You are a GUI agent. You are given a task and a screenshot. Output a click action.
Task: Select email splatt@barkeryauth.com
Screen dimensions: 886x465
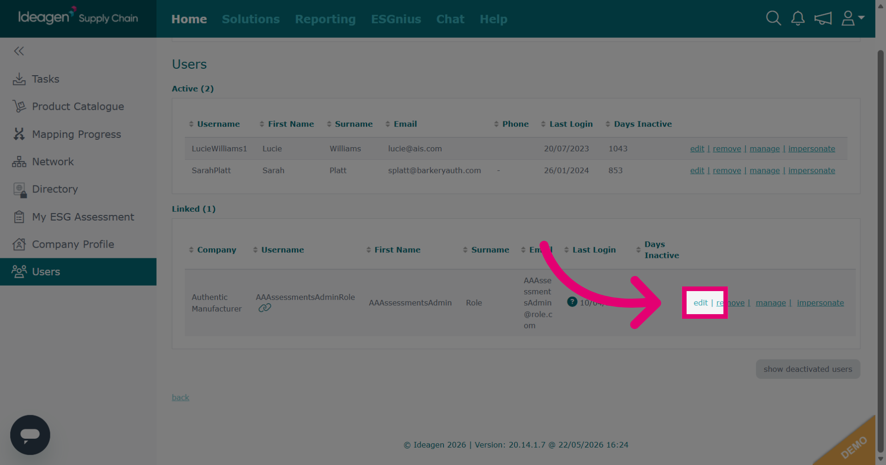point(434,170)
